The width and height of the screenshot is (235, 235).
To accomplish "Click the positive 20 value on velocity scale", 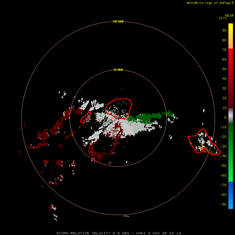I will click(x=224, y=98).
